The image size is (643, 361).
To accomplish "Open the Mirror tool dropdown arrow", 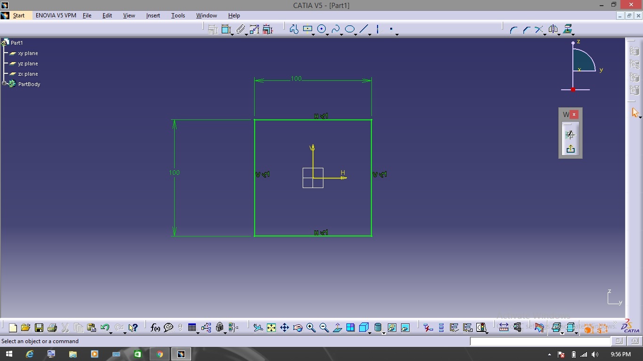I will (559, 34).
